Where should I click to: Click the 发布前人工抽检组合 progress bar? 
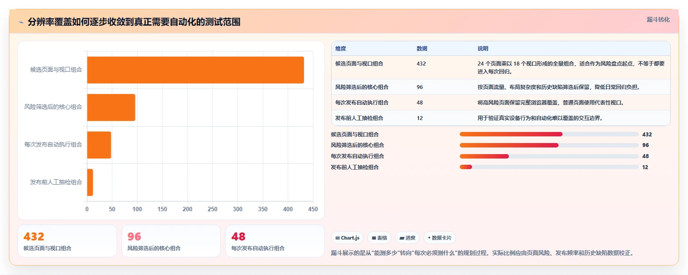pyautogui.click(x=549, y=167)
